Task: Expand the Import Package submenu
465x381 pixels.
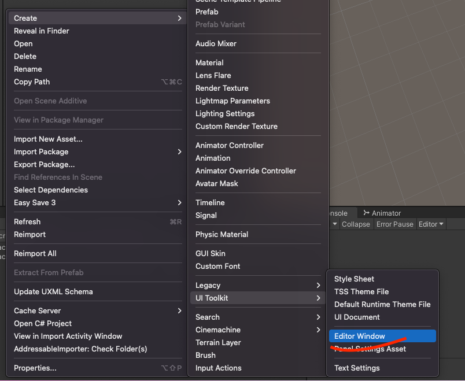Action: point(97,152)
